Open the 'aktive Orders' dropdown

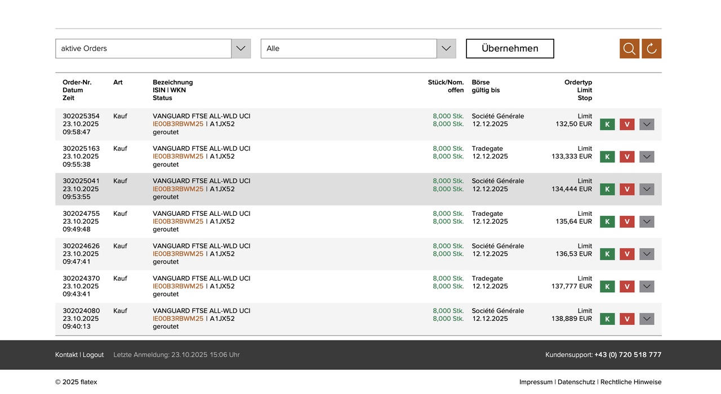click(x=153, y=49)
